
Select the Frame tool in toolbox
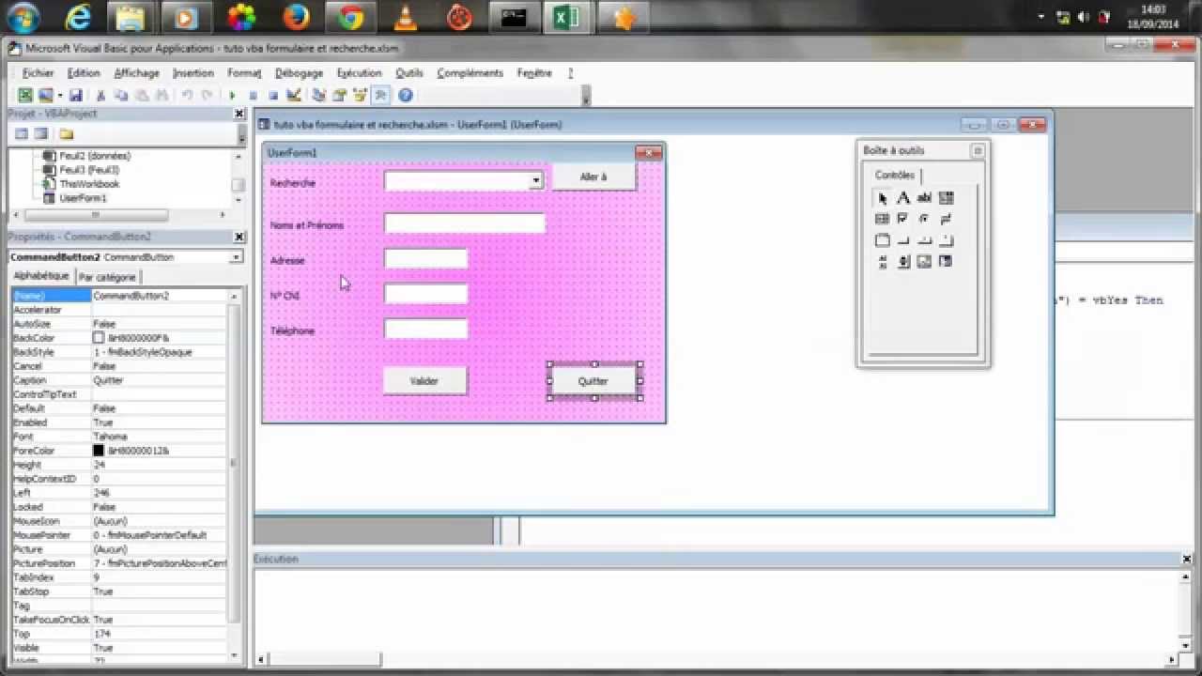click(x=883, y=240)
